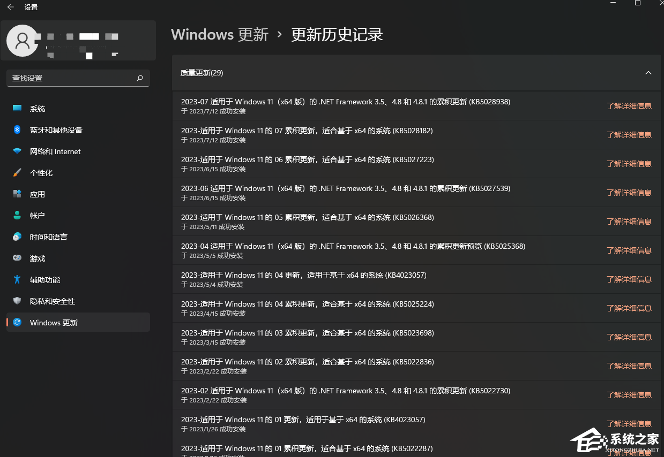Screen dimensions: 664x457
Task: Open details link for KB5027223 update
Action: pyautogui.click(x=629, y=164)
